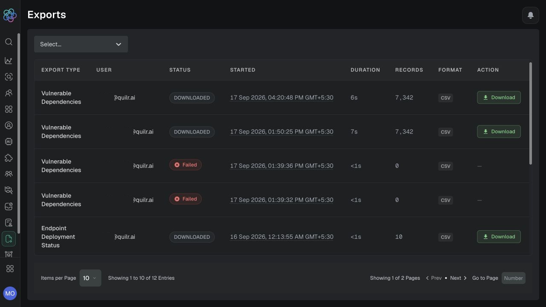Click CSV tag in the Endpoint Deployment row
The height and width of the screenshot is (307, 546).
[x=445, y=237]
